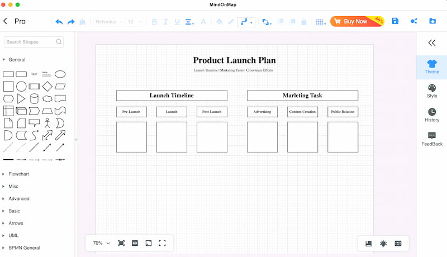The width and height of the screenshot is (447, 257).
Task: Select the parallelogram shape
Action: click(60, 87)
